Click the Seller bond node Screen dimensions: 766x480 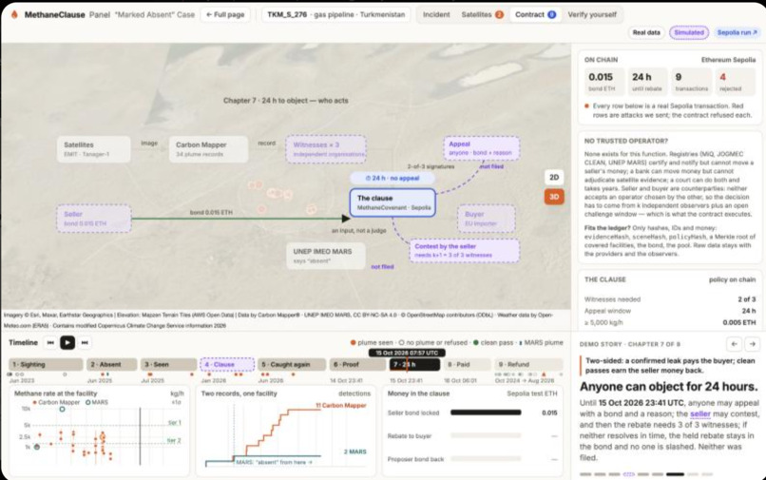point(94,219)
